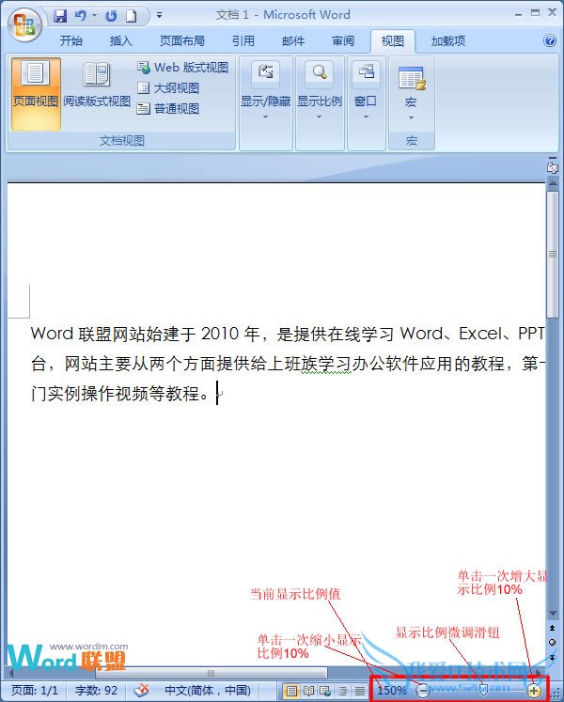
Task: Click vertical scrollbar down arrow
Action: point(553,613)
